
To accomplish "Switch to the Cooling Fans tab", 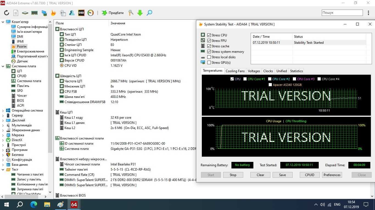I will [235, 71].
